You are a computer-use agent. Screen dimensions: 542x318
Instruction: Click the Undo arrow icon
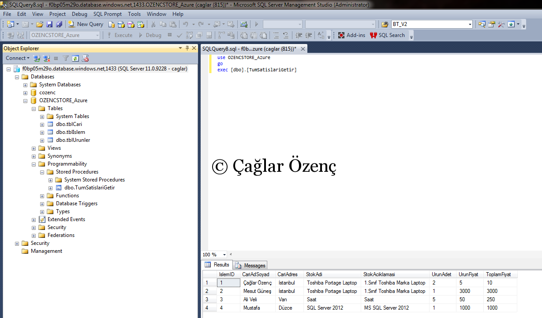coord(185,24)
